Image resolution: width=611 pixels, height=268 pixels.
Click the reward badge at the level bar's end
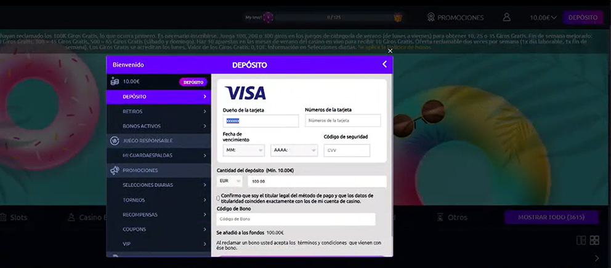pyautogui.click(x=398, y=17)
